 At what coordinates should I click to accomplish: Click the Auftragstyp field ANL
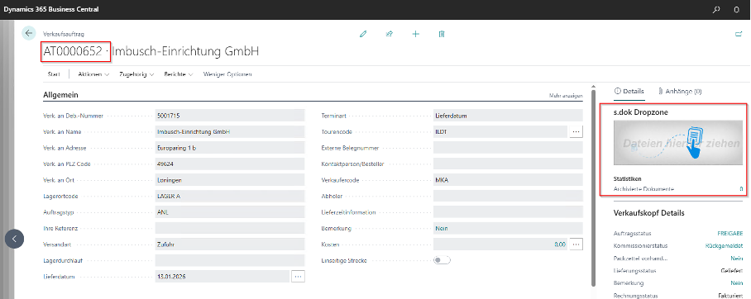click(230, 212)
